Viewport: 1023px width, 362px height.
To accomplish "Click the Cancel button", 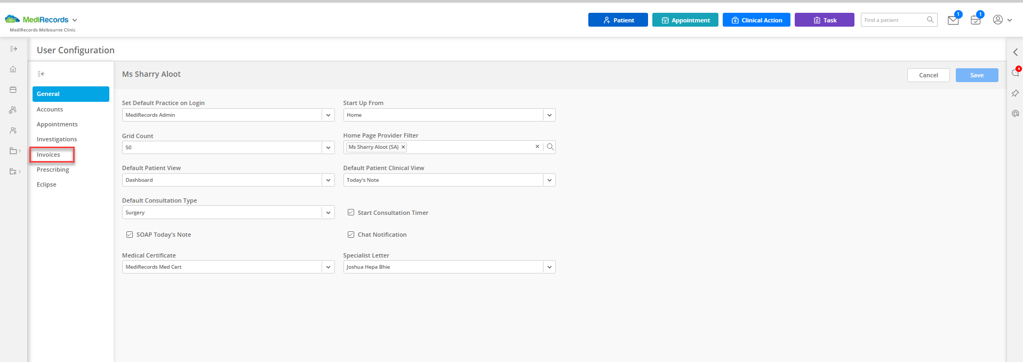I will tap(929, 75).
